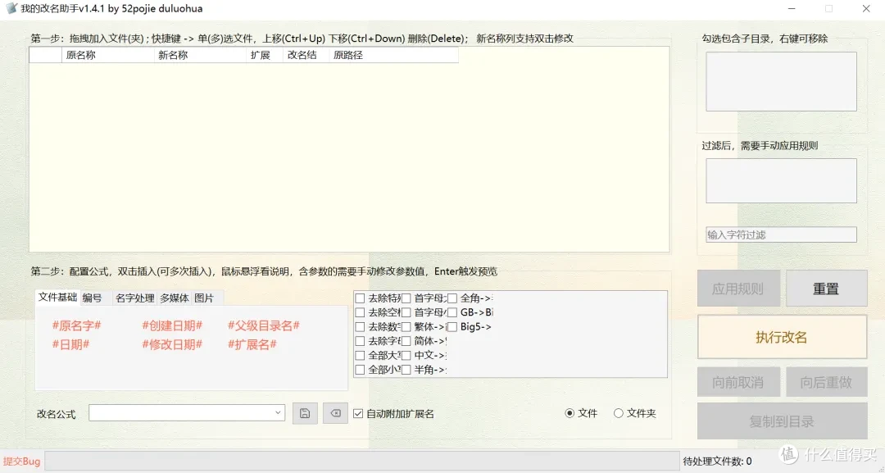Viewport: 885px width, 473px height.
Task: Click the clear formula backspace icon
Action: pyautogui.click(x=335, y=413)
